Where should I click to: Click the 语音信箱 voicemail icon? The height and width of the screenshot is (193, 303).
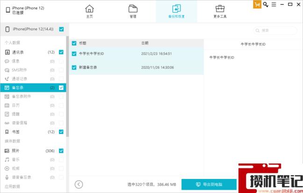7,123
